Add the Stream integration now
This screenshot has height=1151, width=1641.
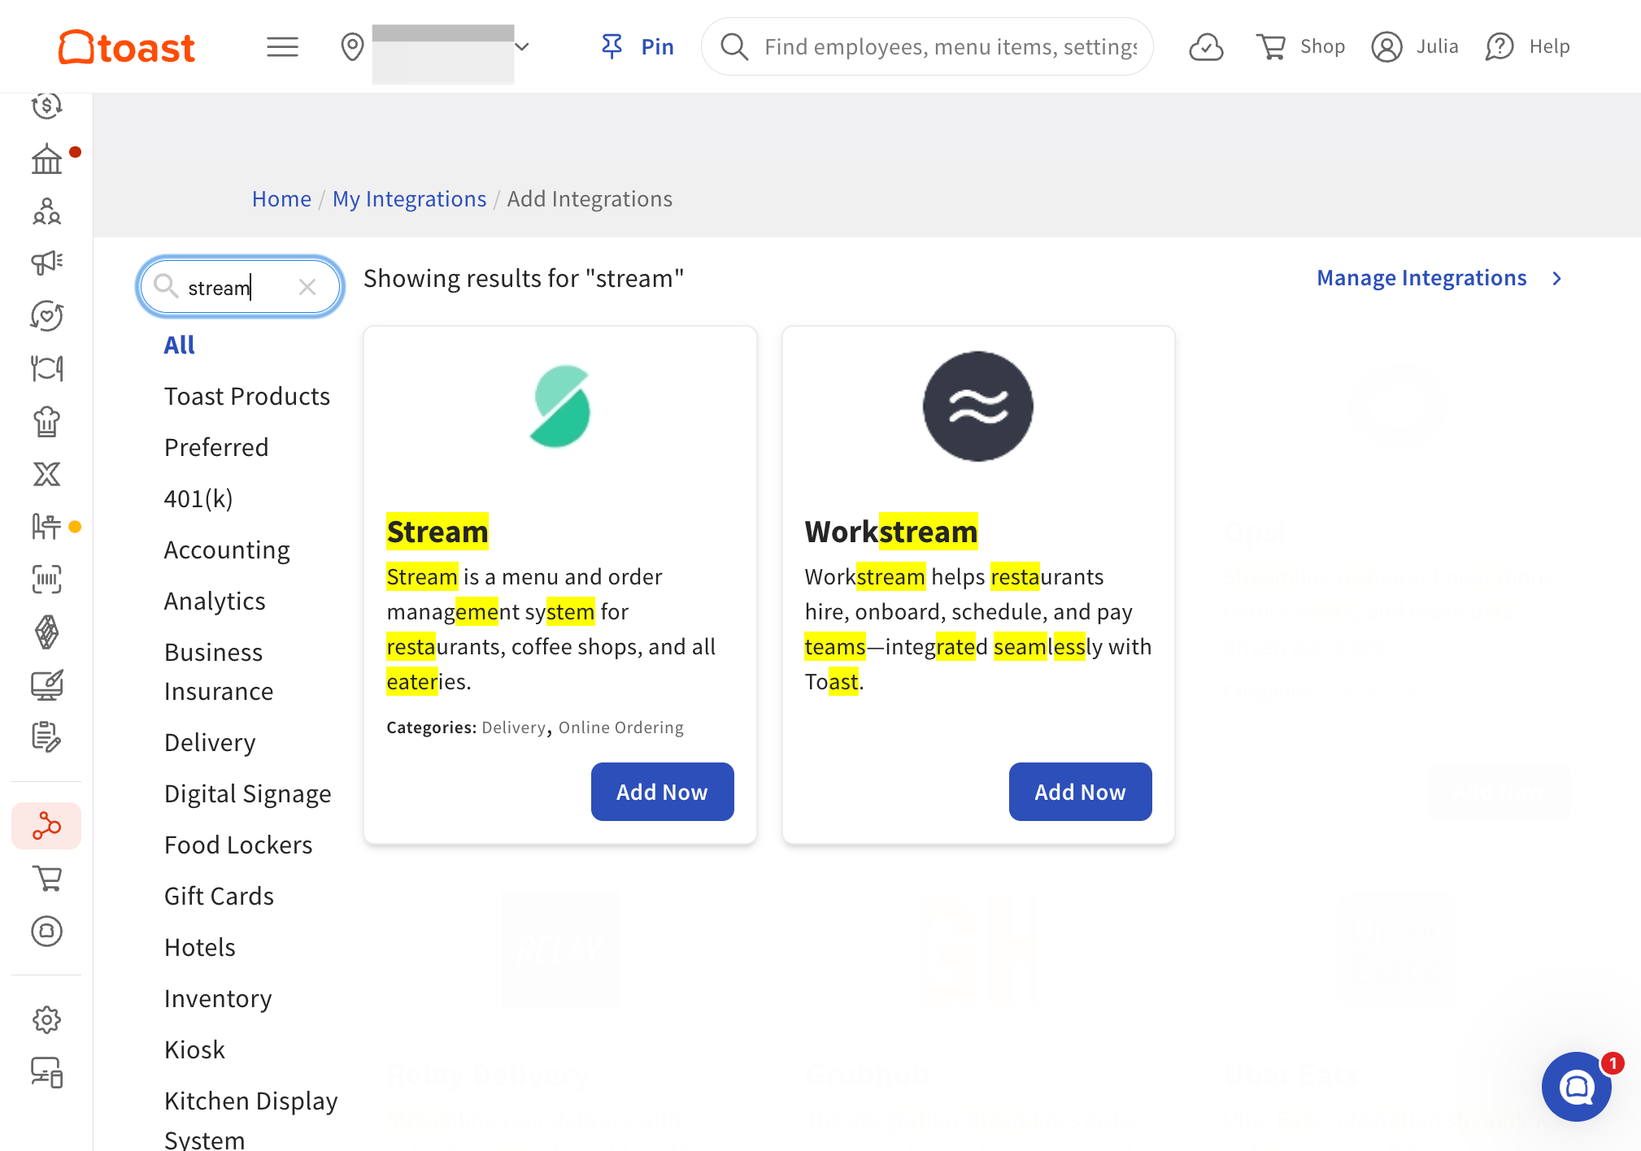pos(662,792)
